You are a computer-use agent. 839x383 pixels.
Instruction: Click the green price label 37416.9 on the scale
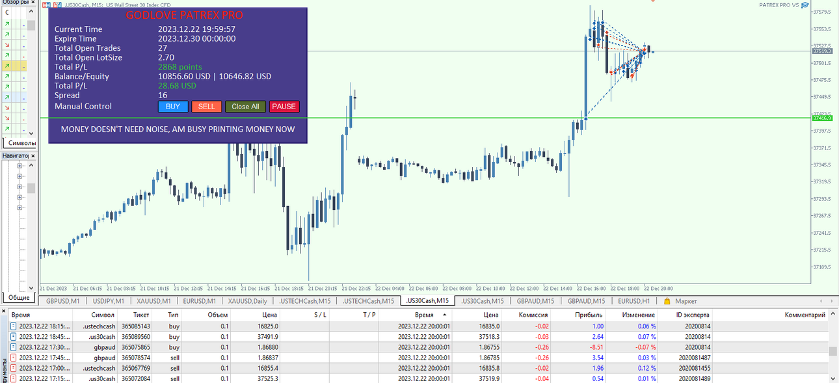tap(823, 118)
